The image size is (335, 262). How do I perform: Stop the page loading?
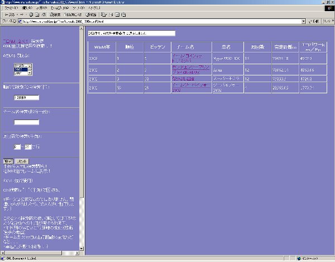point(31,15)
